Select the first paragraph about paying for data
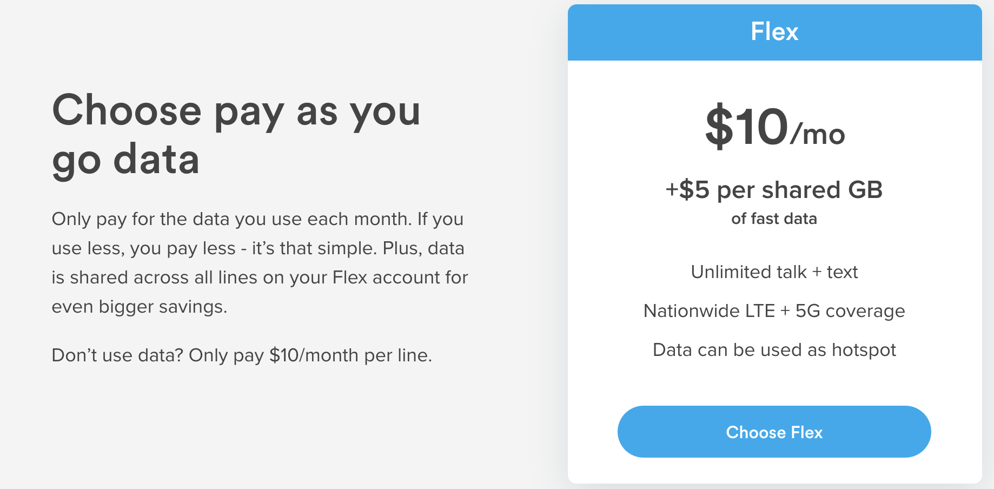Viewport: 994px width, 489px height. (x=258, y=262)
